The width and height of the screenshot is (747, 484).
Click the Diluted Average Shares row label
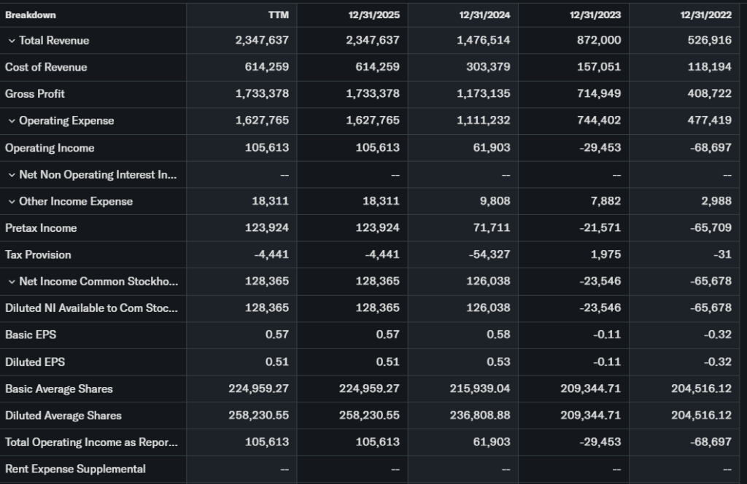(63, 415)
